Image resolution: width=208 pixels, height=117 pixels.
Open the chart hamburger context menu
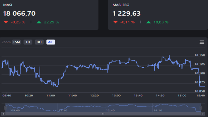202,42
